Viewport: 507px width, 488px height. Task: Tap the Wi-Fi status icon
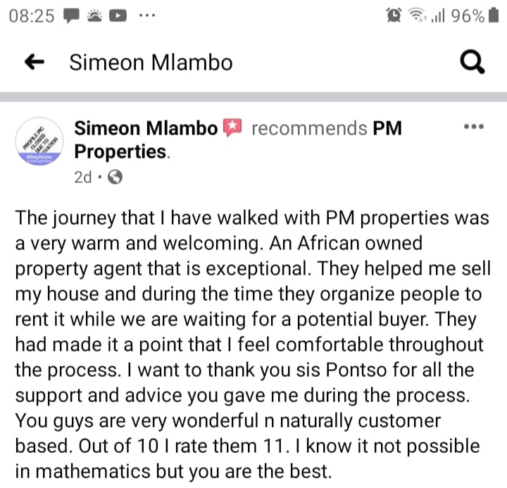click(418, 16)
